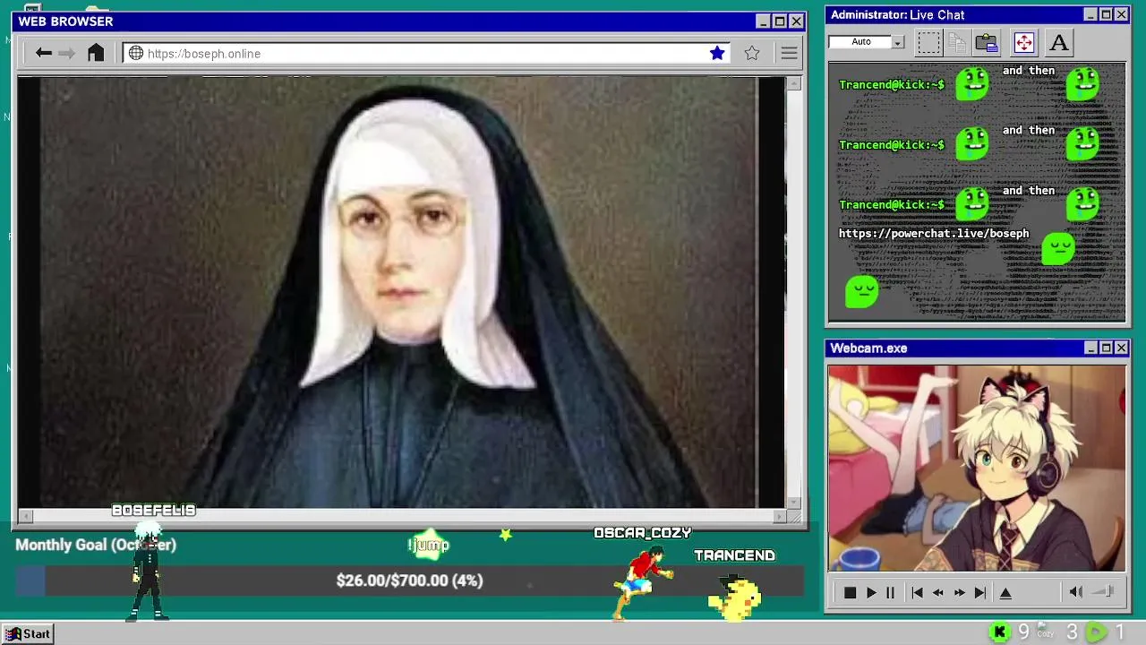This screenshot has height=645, width=1146.
Task: Click the filled blue bookmark star
Action: click(x=717, y=53)
